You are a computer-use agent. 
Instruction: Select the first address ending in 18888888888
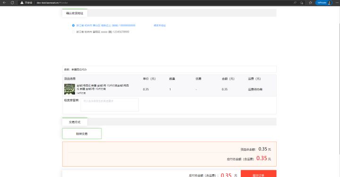pos(73,25)
